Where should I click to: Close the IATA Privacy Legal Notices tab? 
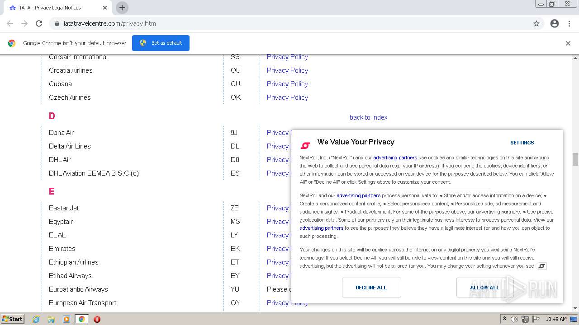[x=105, y=8]
